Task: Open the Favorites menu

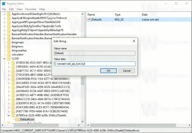Action: [31, 9]
